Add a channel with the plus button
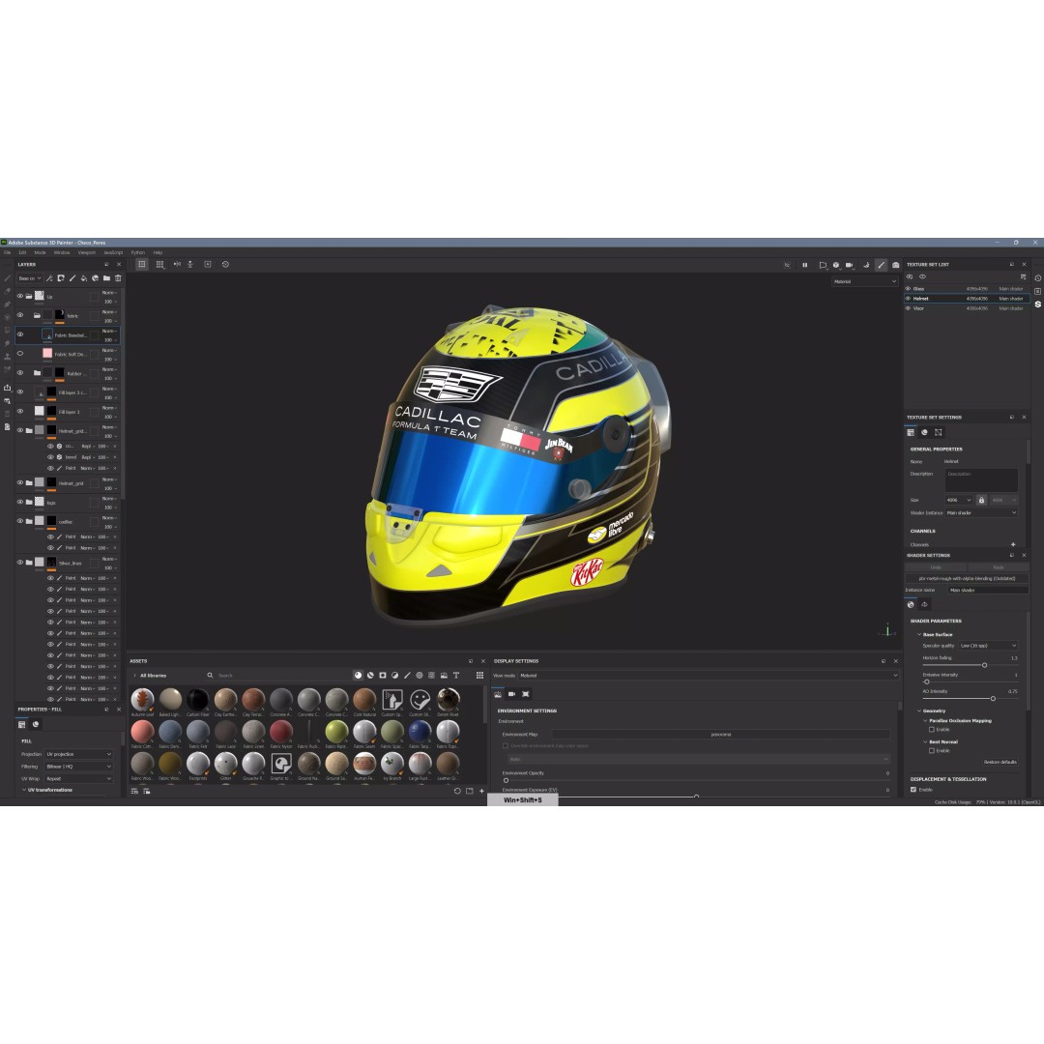The height and width of the screenshot is (1044, 1044). 1013,544
